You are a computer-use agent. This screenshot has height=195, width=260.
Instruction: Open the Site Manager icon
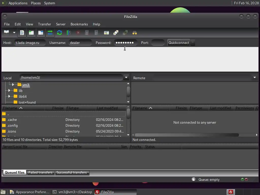tap(6, 33)
